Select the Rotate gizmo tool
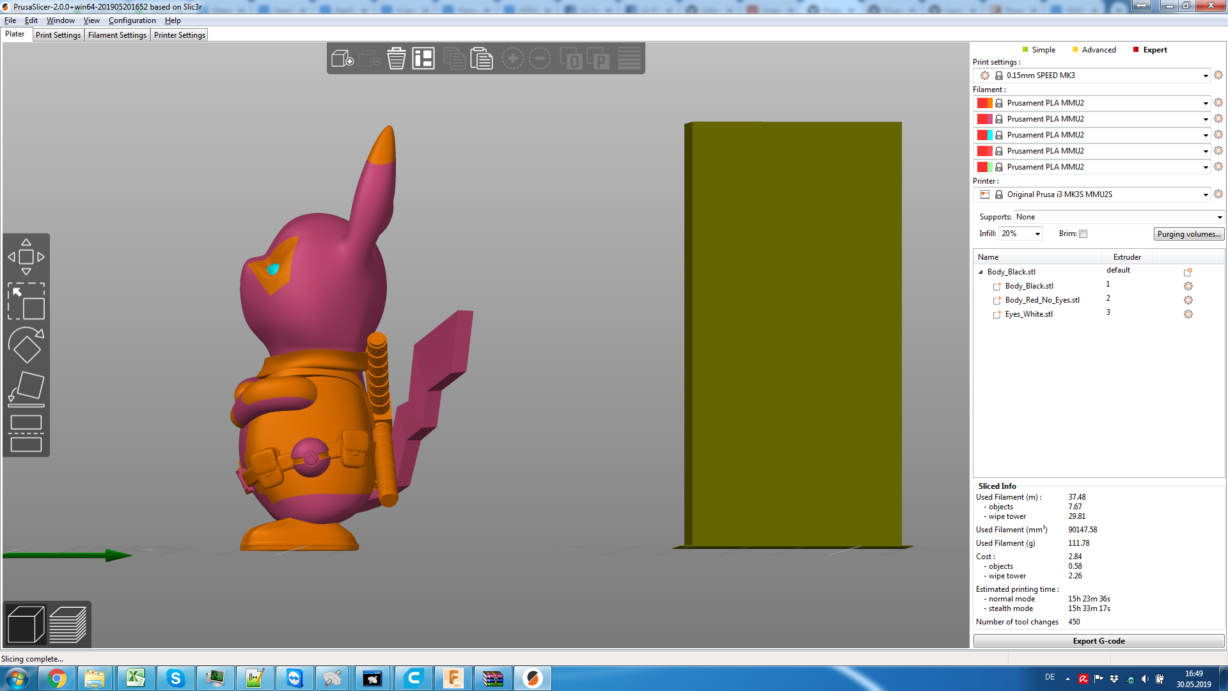The image size is (1228, 691). click(x=26, y=345)
